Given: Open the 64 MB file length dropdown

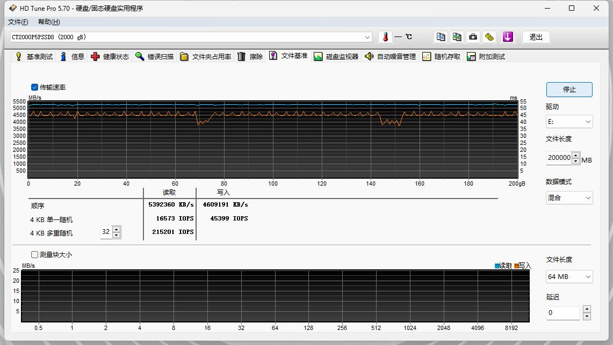Looking at the screenshot, I should [x=569, y=277].
